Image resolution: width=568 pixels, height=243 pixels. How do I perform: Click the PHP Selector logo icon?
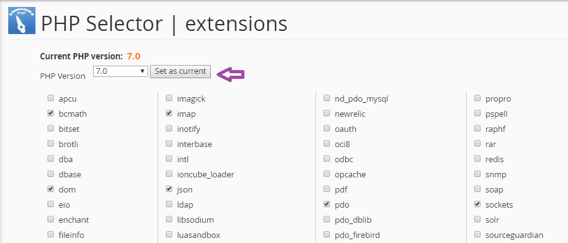point(22,21)
